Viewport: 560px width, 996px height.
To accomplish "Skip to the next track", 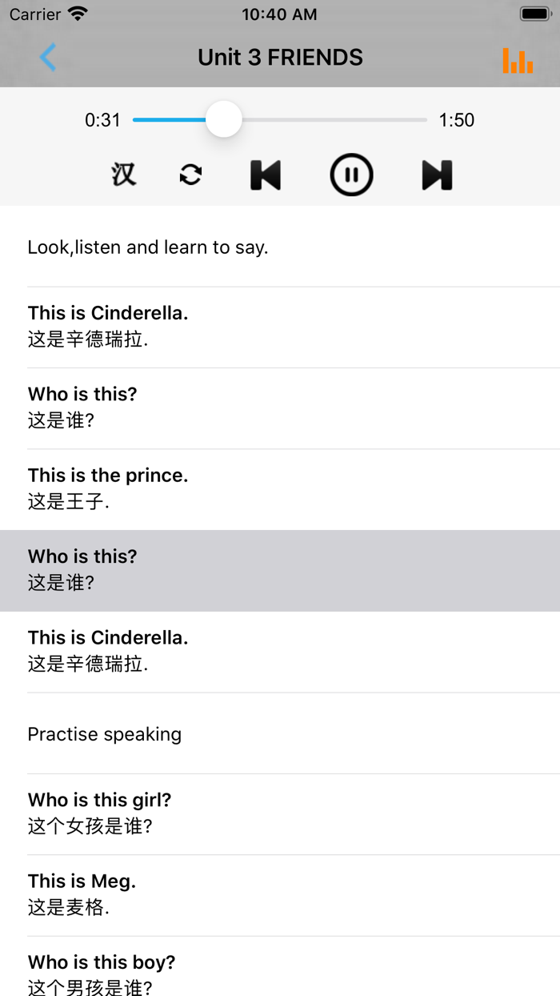I will click(437, 175).
